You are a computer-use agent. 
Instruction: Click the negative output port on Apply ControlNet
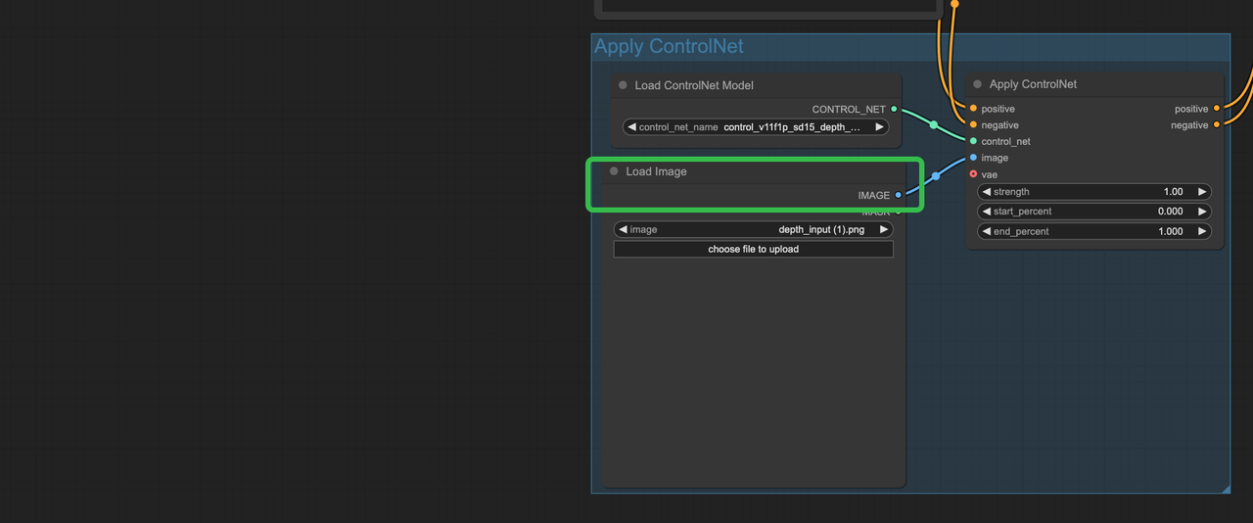click(x=1217, y=125)
